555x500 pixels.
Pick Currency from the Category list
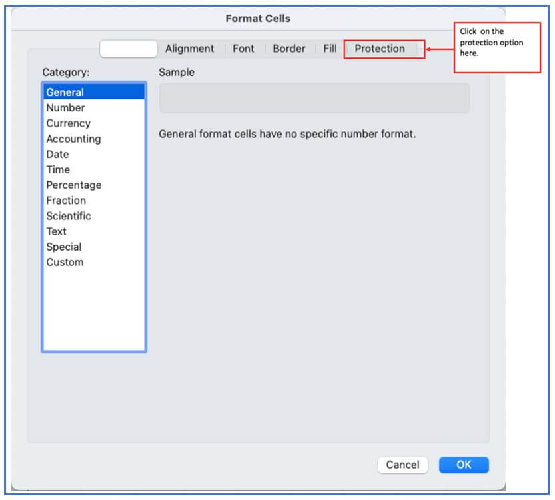pyautogui.click(x=94, y=123)
